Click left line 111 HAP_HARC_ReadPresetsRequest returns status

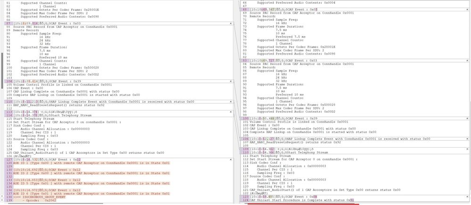click(60, 105)
